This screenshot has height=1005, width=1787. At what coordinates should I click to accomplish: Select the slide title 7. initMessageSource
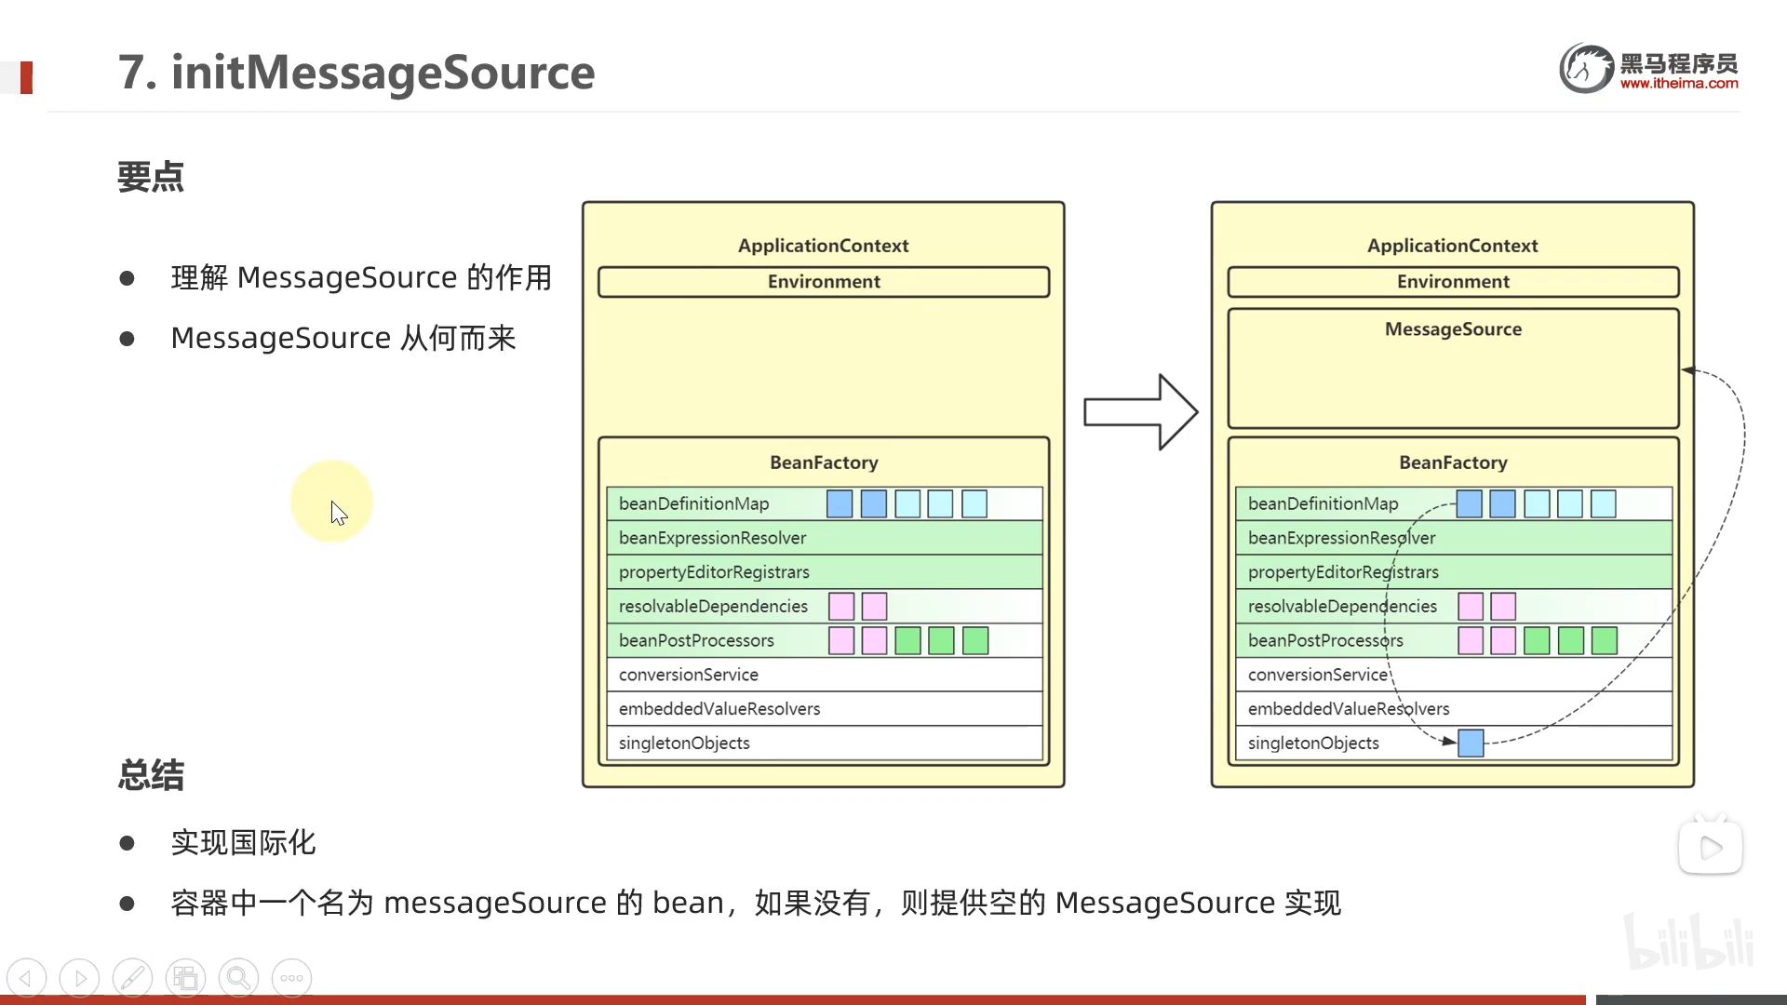(x=356, y=72)
